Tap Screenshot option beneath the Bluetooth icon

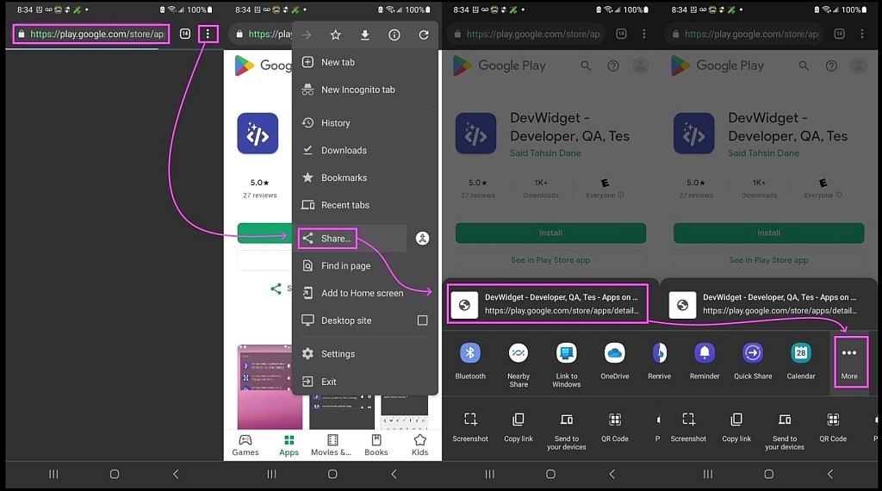(470, 427)
